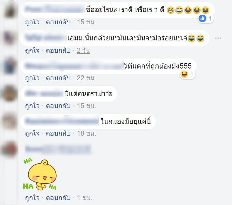Reply to the comment from 2 วัน
The width and height of the screenshot is (232, 205).
pos(58,50)
